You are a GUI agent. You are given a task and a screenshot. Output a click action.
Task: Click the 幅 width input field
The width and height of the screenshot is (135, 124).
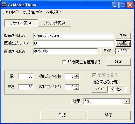tap(25, 76)
